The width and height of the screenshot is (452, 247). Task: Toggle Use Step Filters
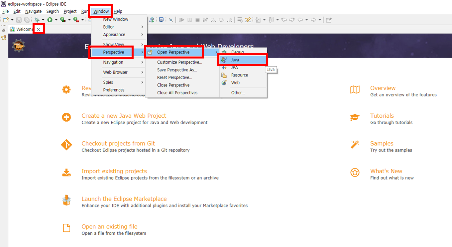tap(248, 20)
